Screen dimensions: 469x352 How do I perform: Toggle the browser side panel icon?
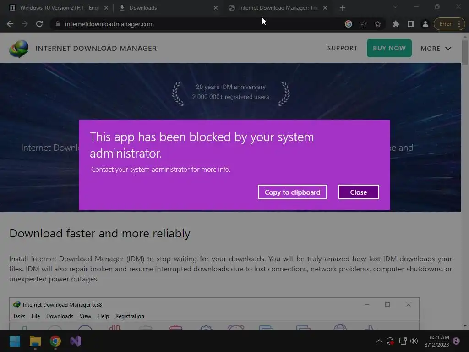click(x=411, y=24)
